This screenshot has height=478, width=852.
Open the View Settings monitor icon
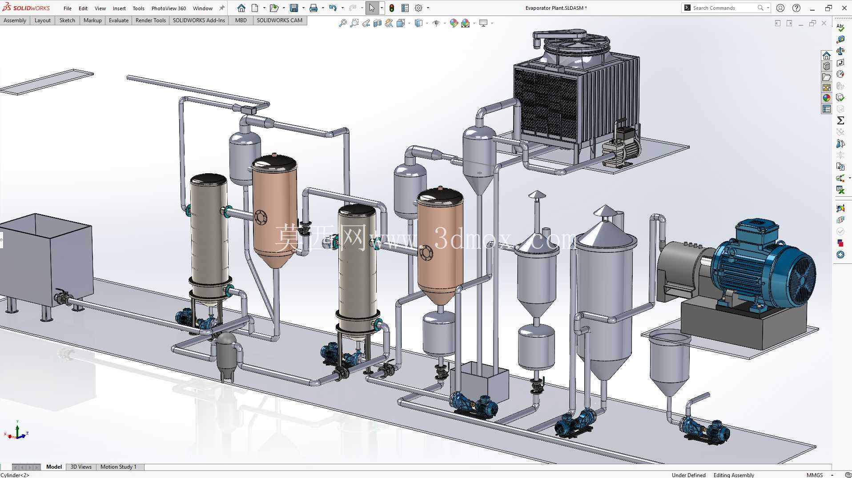pos(483,23)
